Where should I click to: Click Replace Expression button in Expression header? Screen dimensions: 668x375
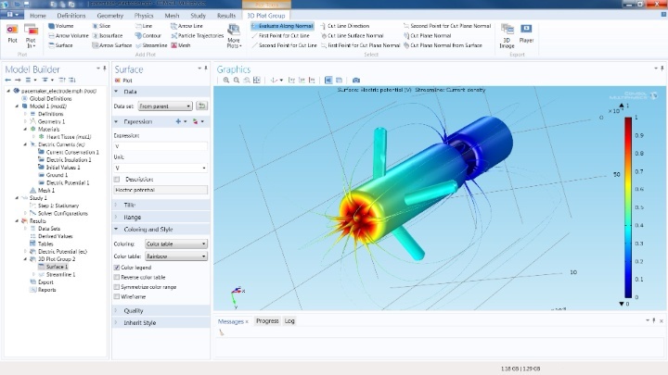point(198,121)
